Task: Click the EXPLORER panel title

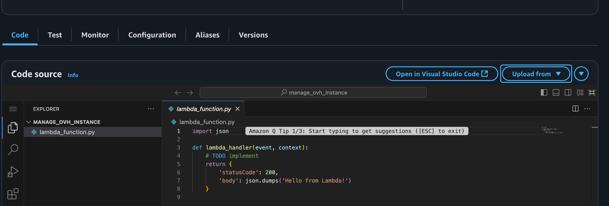Action: tap(46, 109)
